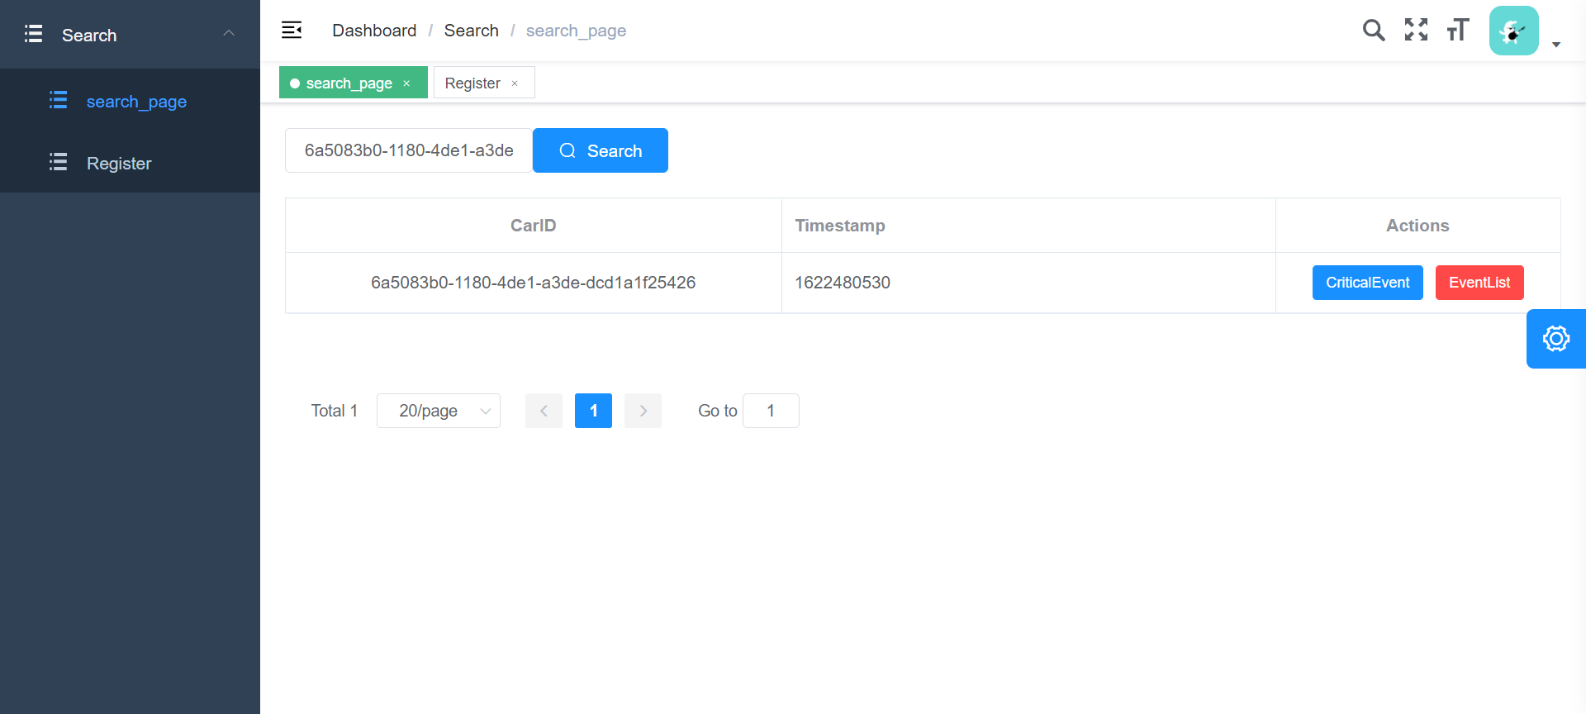Go to Dashboard breadcrumb
1586x714 pixels.
pos(374,31)
